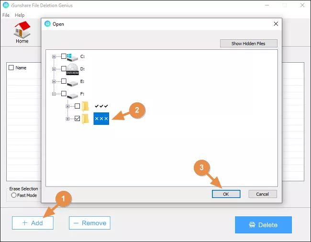Select the Fast Mode radio button
311x242 pixels.
click(13, 195)
